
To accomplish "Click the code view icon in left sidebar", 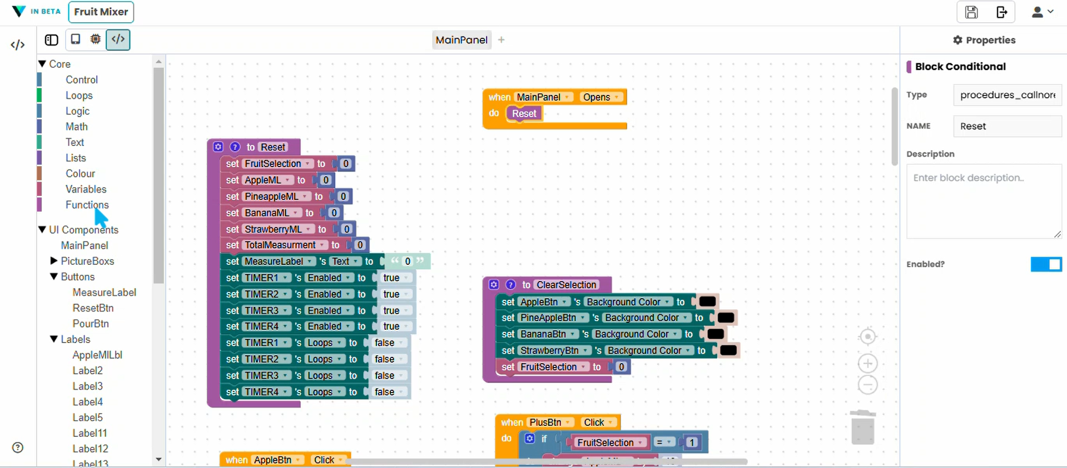I will tap(18, 45).
